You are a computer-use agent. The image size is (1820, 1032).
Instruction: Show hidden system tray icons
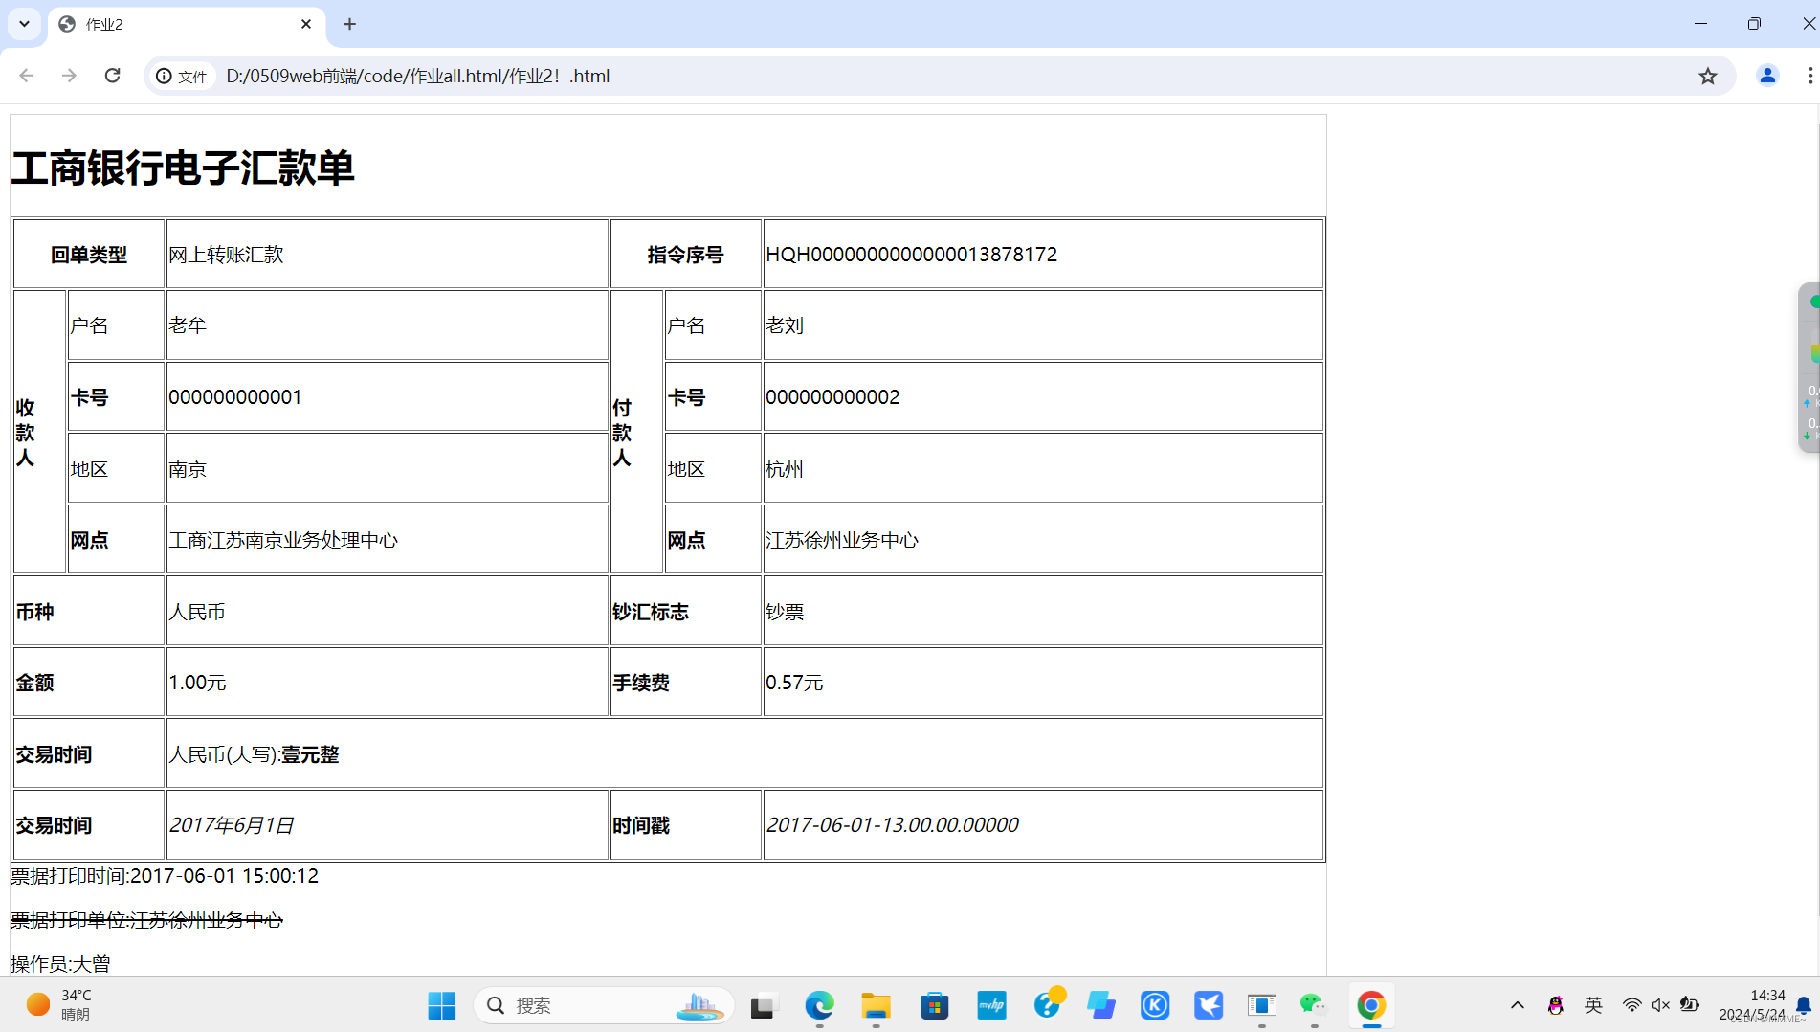click(x=1518, y=1005)
